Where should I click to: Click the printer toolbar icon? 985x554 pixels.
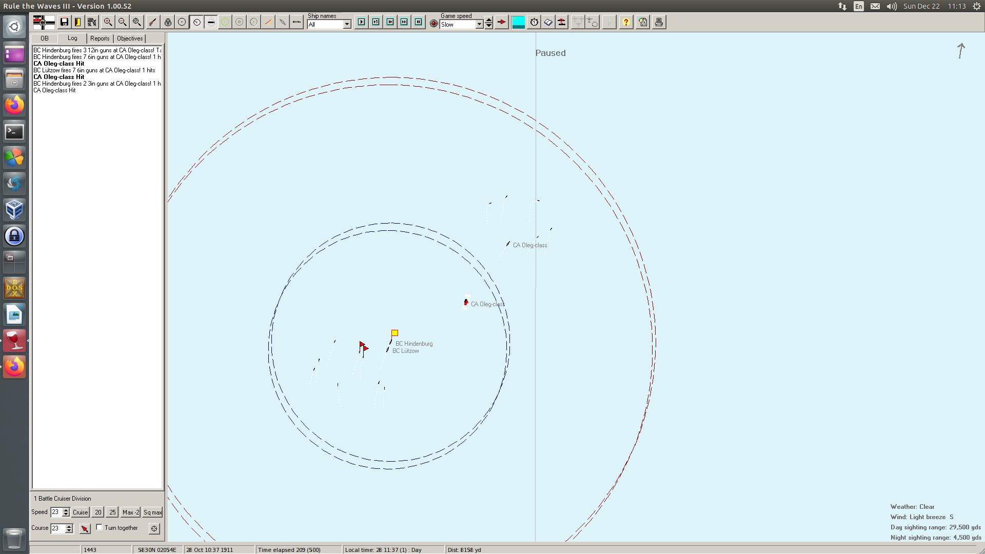point(659,22)
